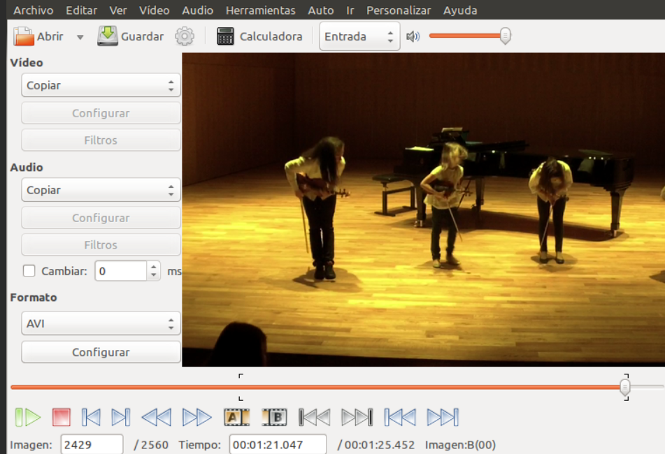Play the video
Image resolution: width=665 pixels, height=454 pixels.
(27, 417)
